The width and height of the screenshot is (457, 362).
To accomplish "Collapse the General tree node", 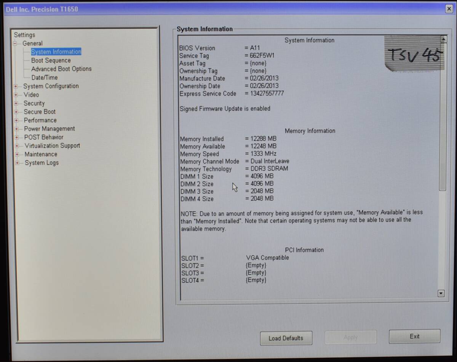I will [x=15, y=43].
